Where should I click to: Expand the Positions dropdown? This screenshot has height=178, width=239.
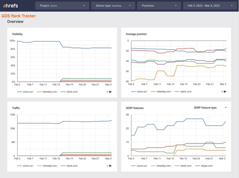click(159, 6)
